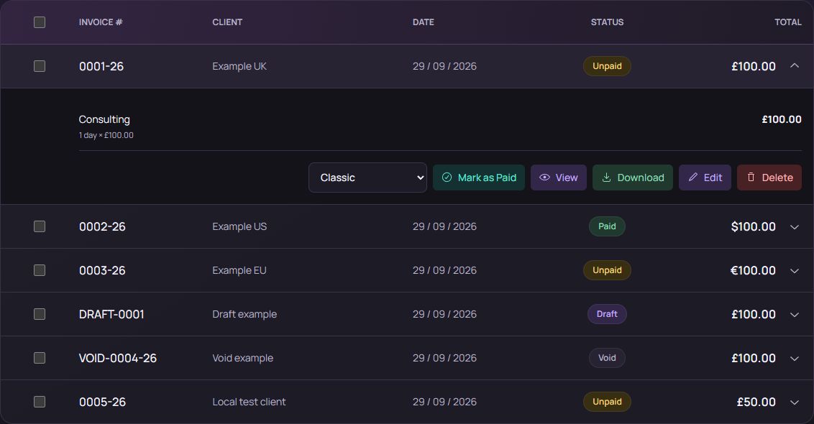The height and width of the screenshot is (424, 814).
Task: Click the checkmark icon in Mark as Paid
Action: point(447,178)
